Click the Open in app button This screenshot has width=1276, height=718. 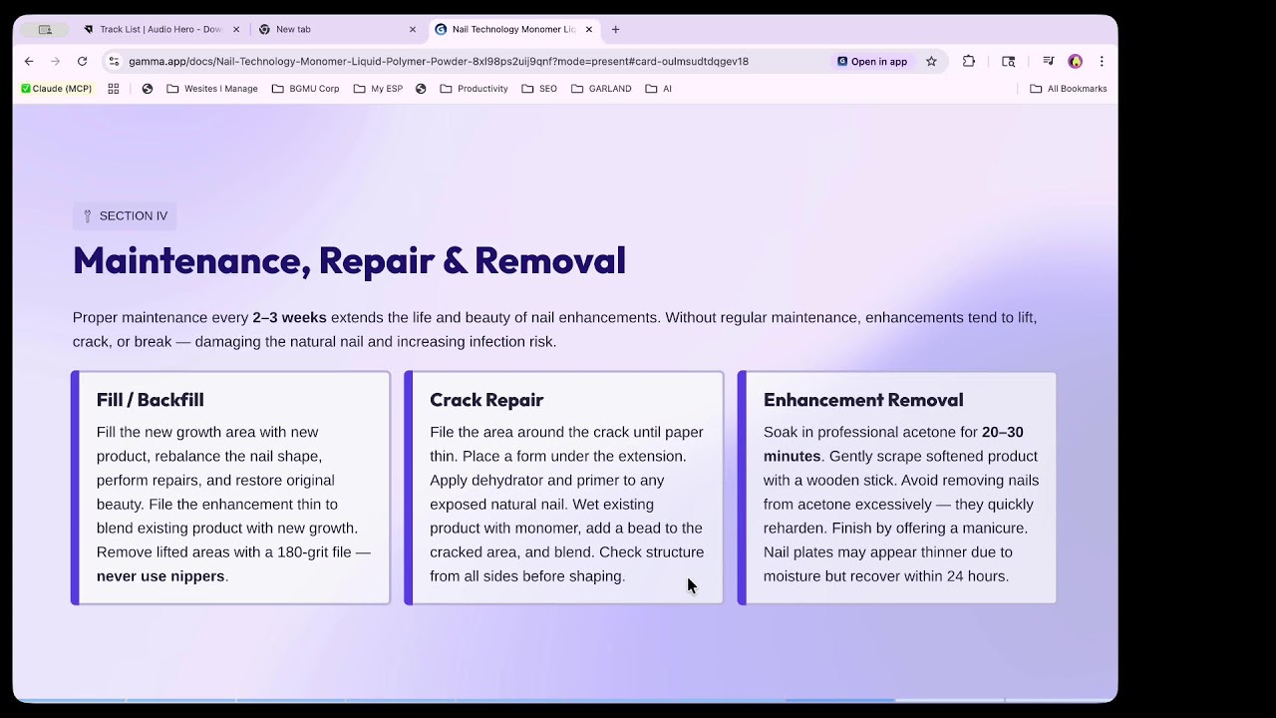pyautogui.click(x=872, y=61)
